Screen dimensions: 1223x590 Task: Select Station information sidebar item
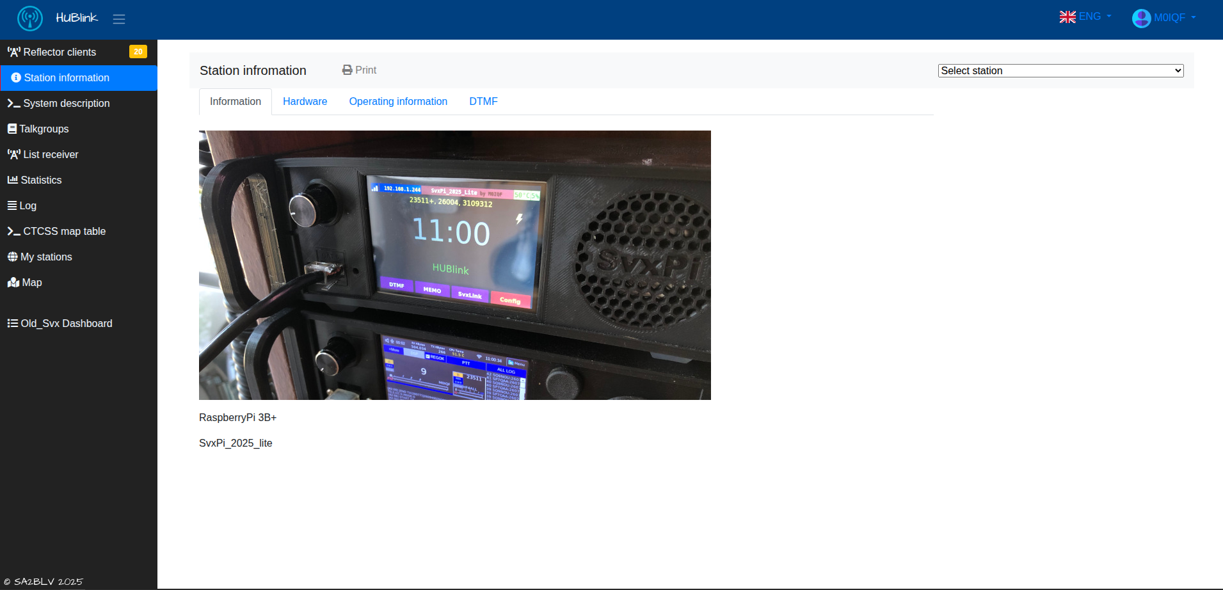pos(79,77)
